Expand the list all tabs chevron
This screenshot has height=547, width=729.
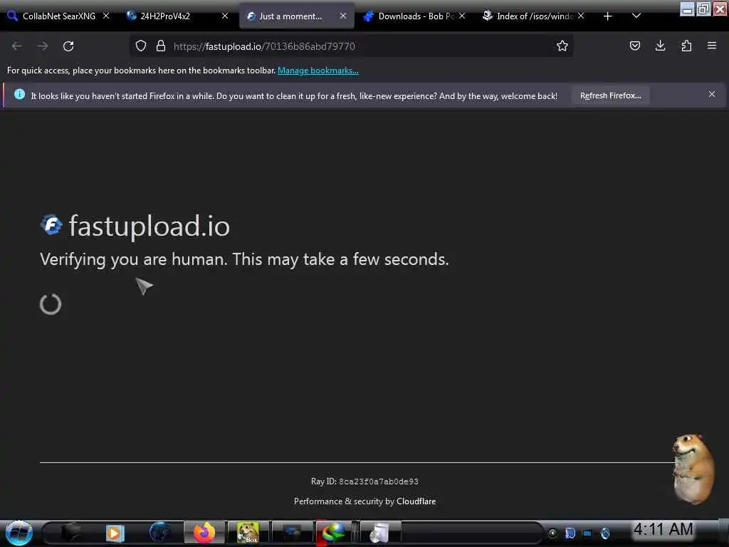[x=636, y=16]
